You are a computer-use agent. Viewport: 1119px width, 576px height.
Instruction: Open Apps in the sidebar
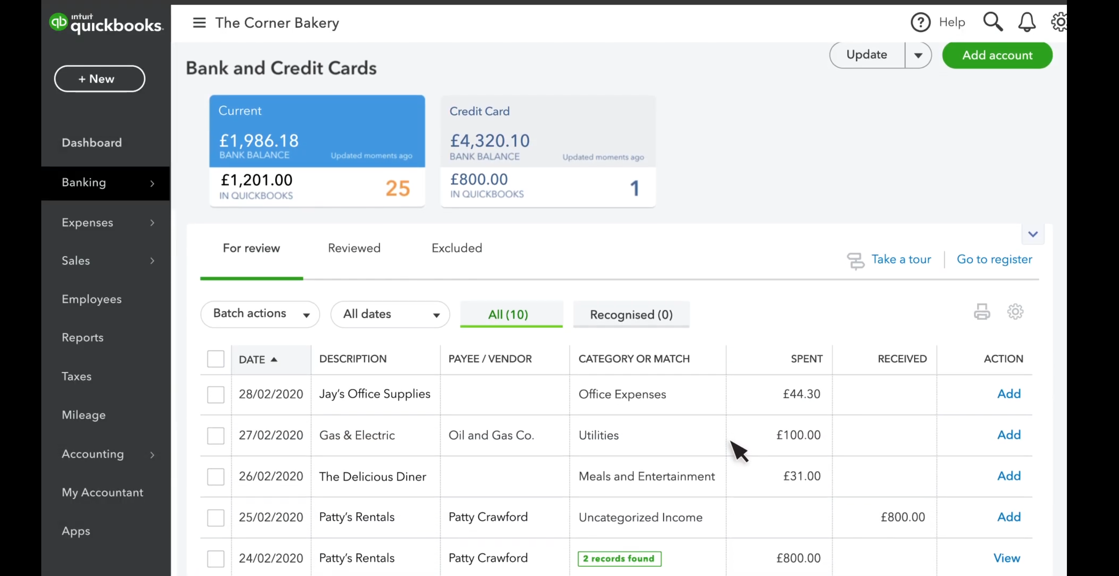pos(76,531)
